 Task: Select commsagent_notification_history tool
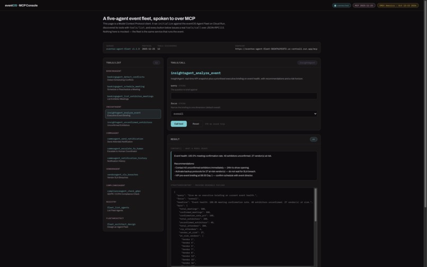[133, 159]
